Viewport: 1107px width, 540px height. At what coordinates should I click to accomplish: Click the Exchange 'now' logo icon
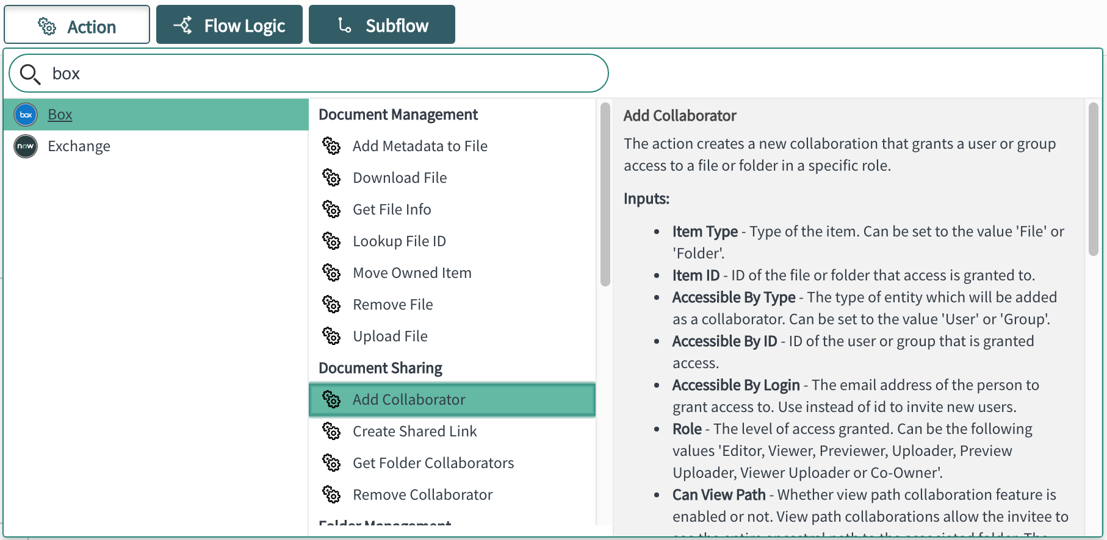coord(26,146)
